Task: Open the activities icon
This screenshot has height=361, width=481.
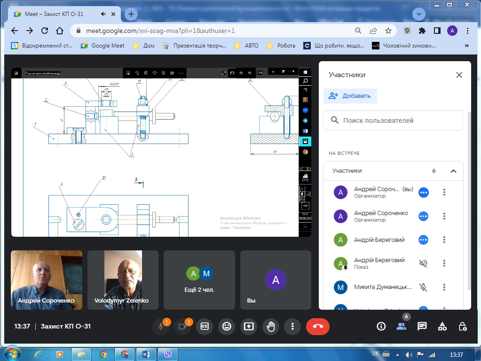Action: point(442,326)
